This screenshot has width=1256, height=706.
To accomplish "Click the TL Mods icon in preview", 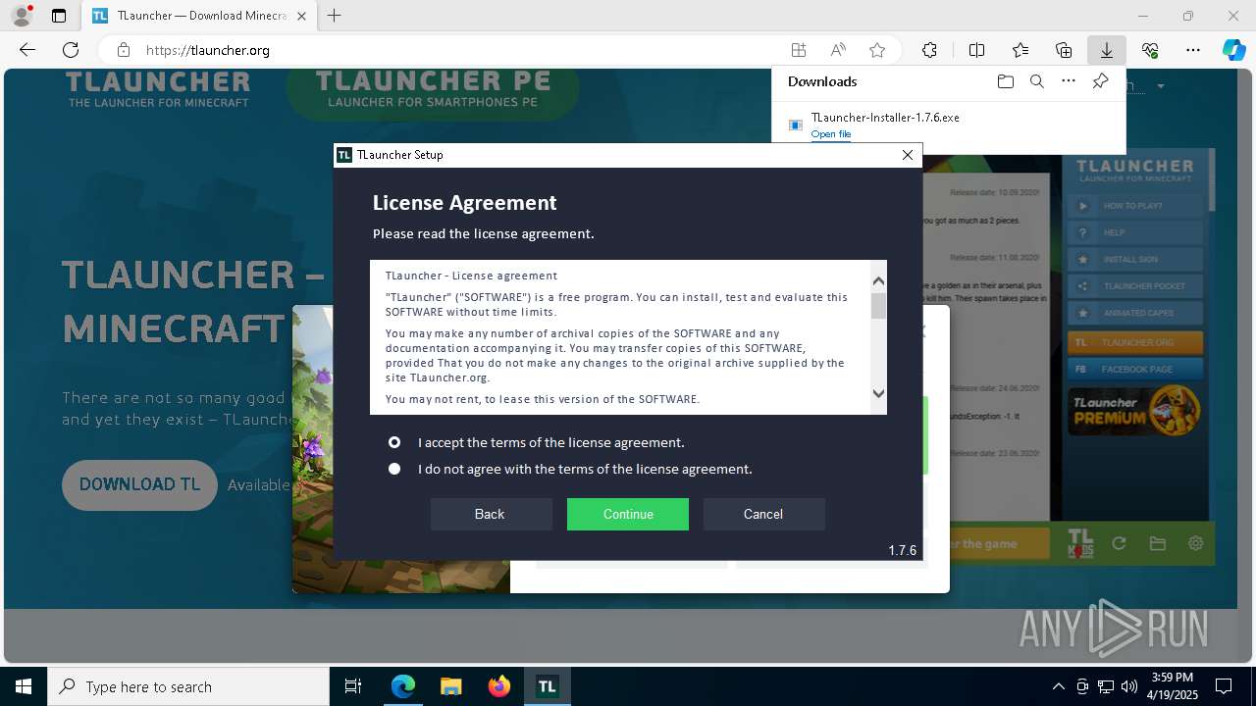I will 1080,544.
